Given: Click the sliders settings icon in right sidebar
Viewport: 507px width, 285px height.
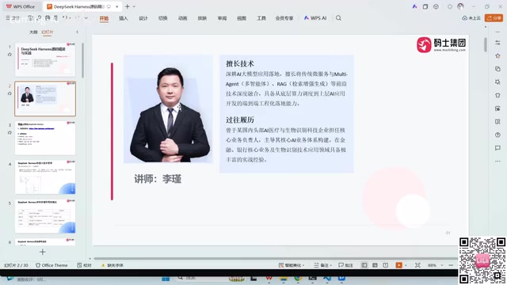Looking at the screenshot, I should pyautogui.click(x=498, y=43).
